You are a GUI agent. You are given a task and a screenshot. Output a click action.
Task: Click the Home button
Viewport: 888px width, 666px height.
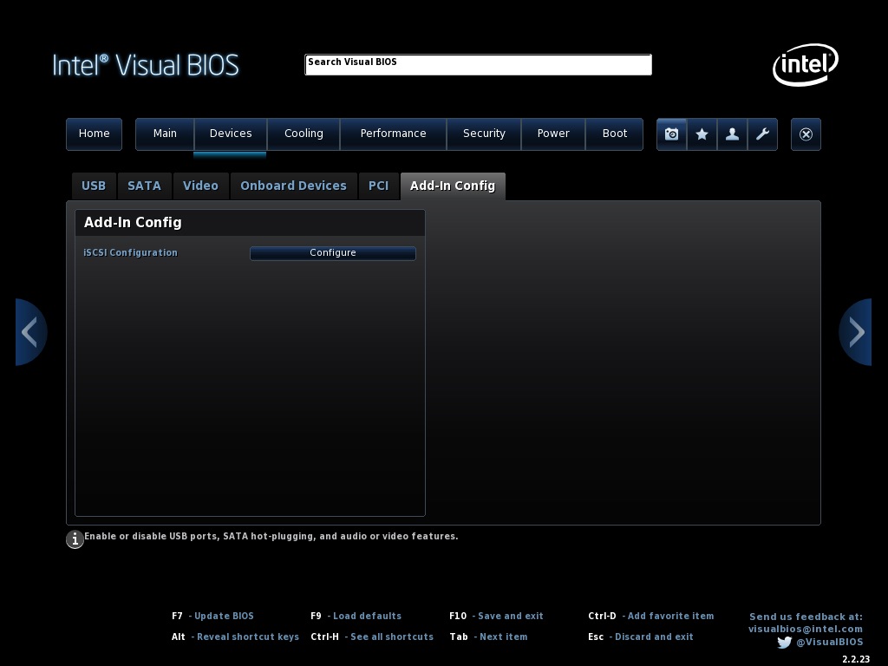point(94,134)
